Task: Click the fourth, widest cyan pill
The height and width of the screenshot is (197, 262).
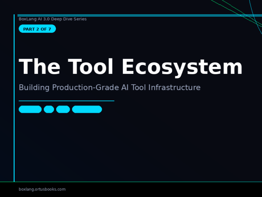Action: (x=87, y=109)
